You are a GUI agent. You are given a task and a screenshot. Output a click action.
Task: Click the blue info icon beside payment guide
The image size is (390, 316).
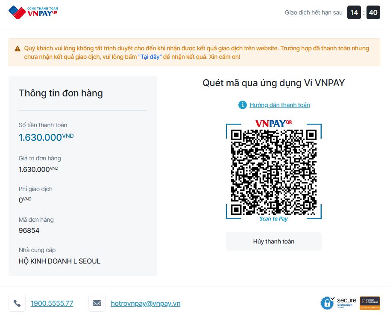coord(242,105)
